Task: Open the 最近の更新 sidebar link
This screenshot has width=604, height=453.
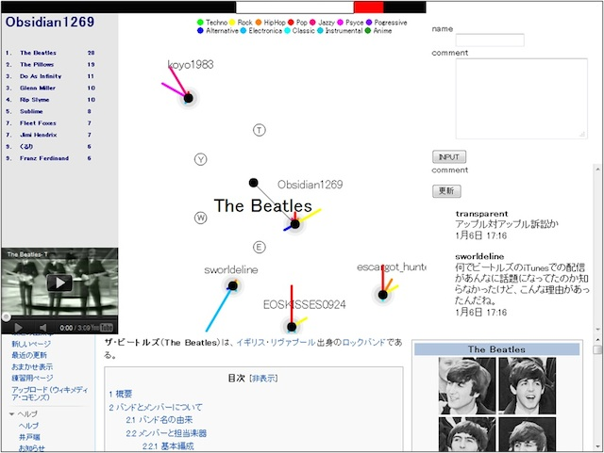Action: point(29,355)
